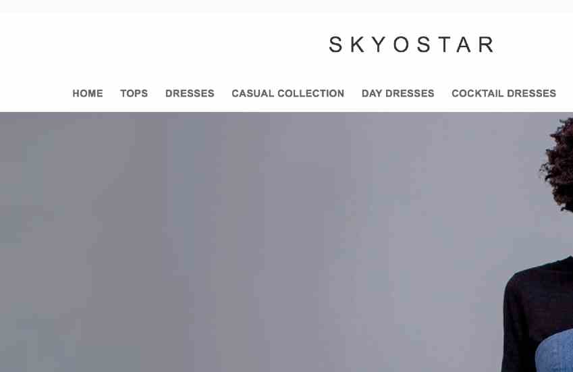Visit the Casual Collection page link
The width and height of the screenshot is (573, 372).
click(x=288, y=94)
